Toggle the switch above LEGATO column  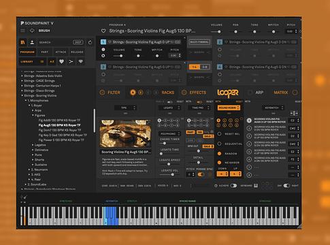coord(170,102)
